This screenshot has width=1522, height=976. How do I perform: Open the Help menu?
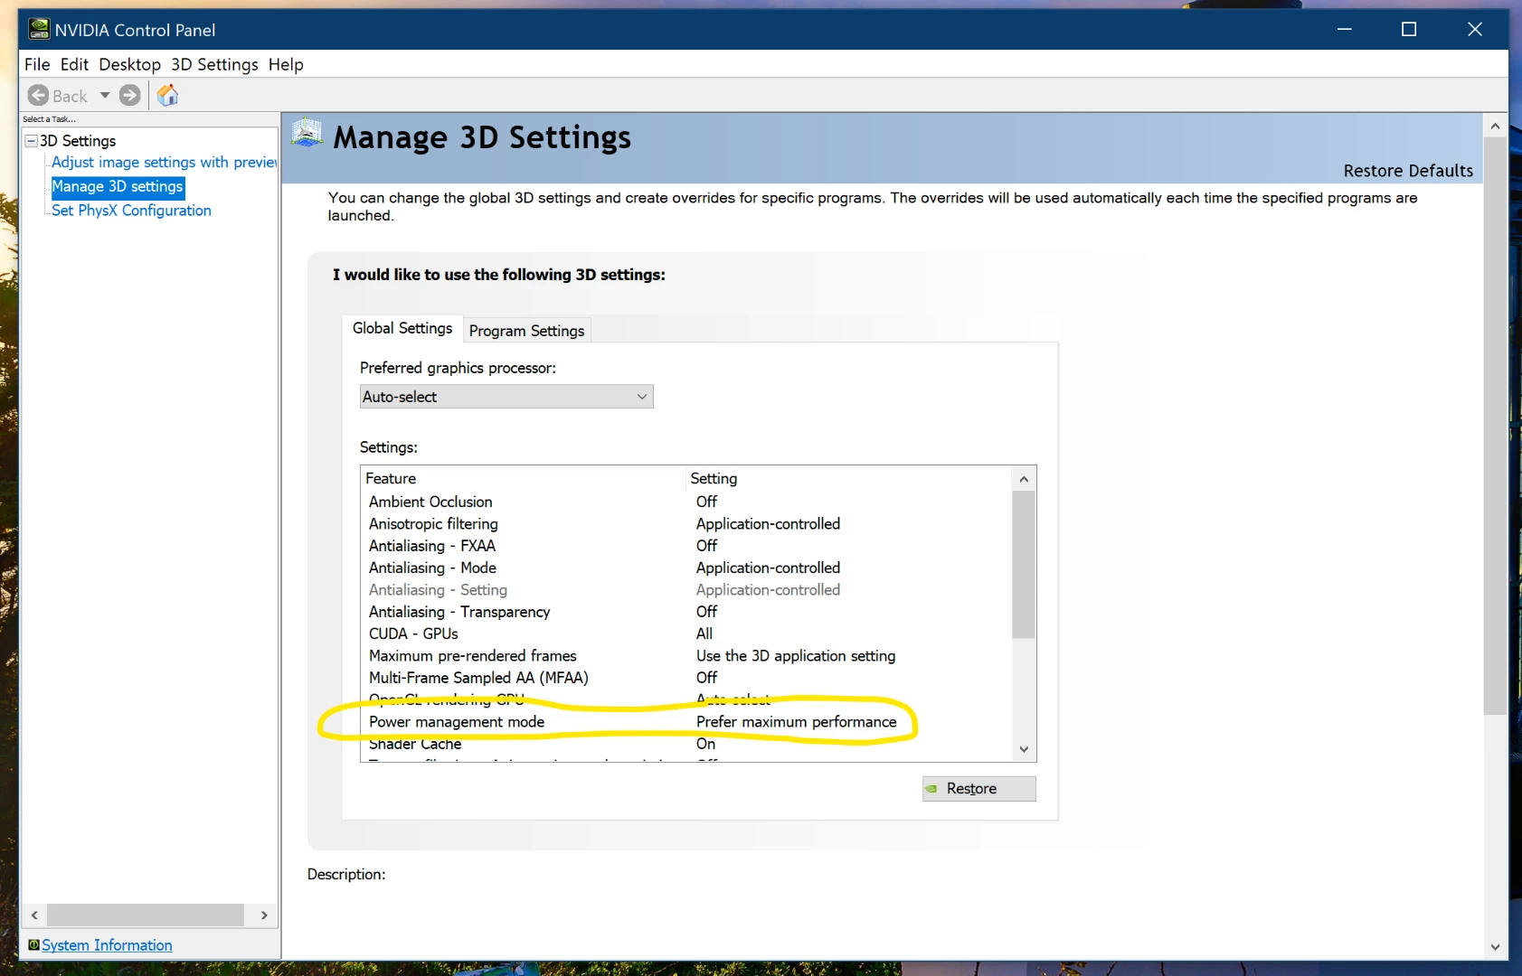(286, 64)
